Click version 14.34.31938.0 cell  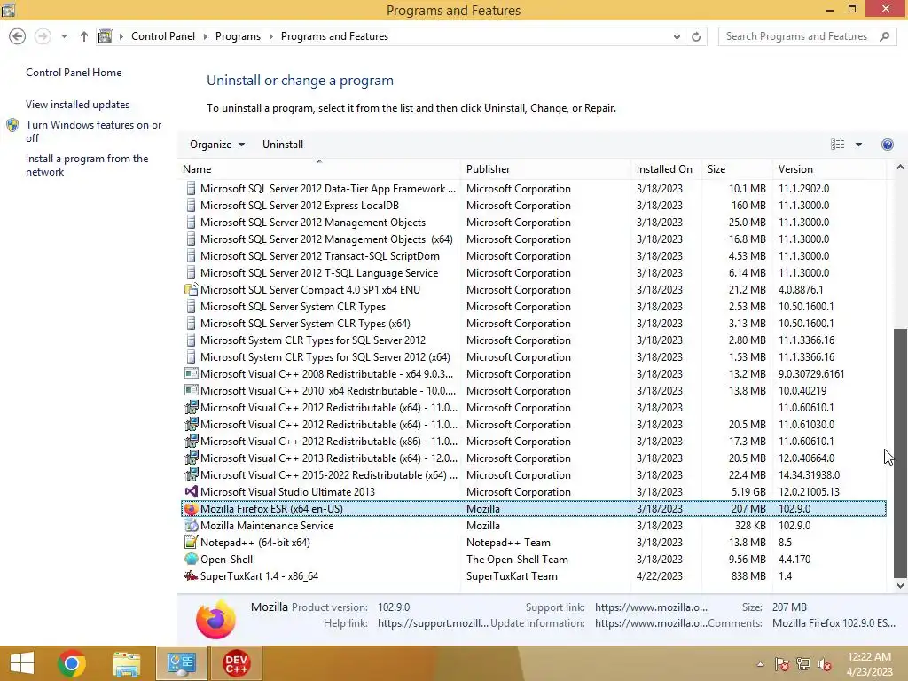click(809, 475)
